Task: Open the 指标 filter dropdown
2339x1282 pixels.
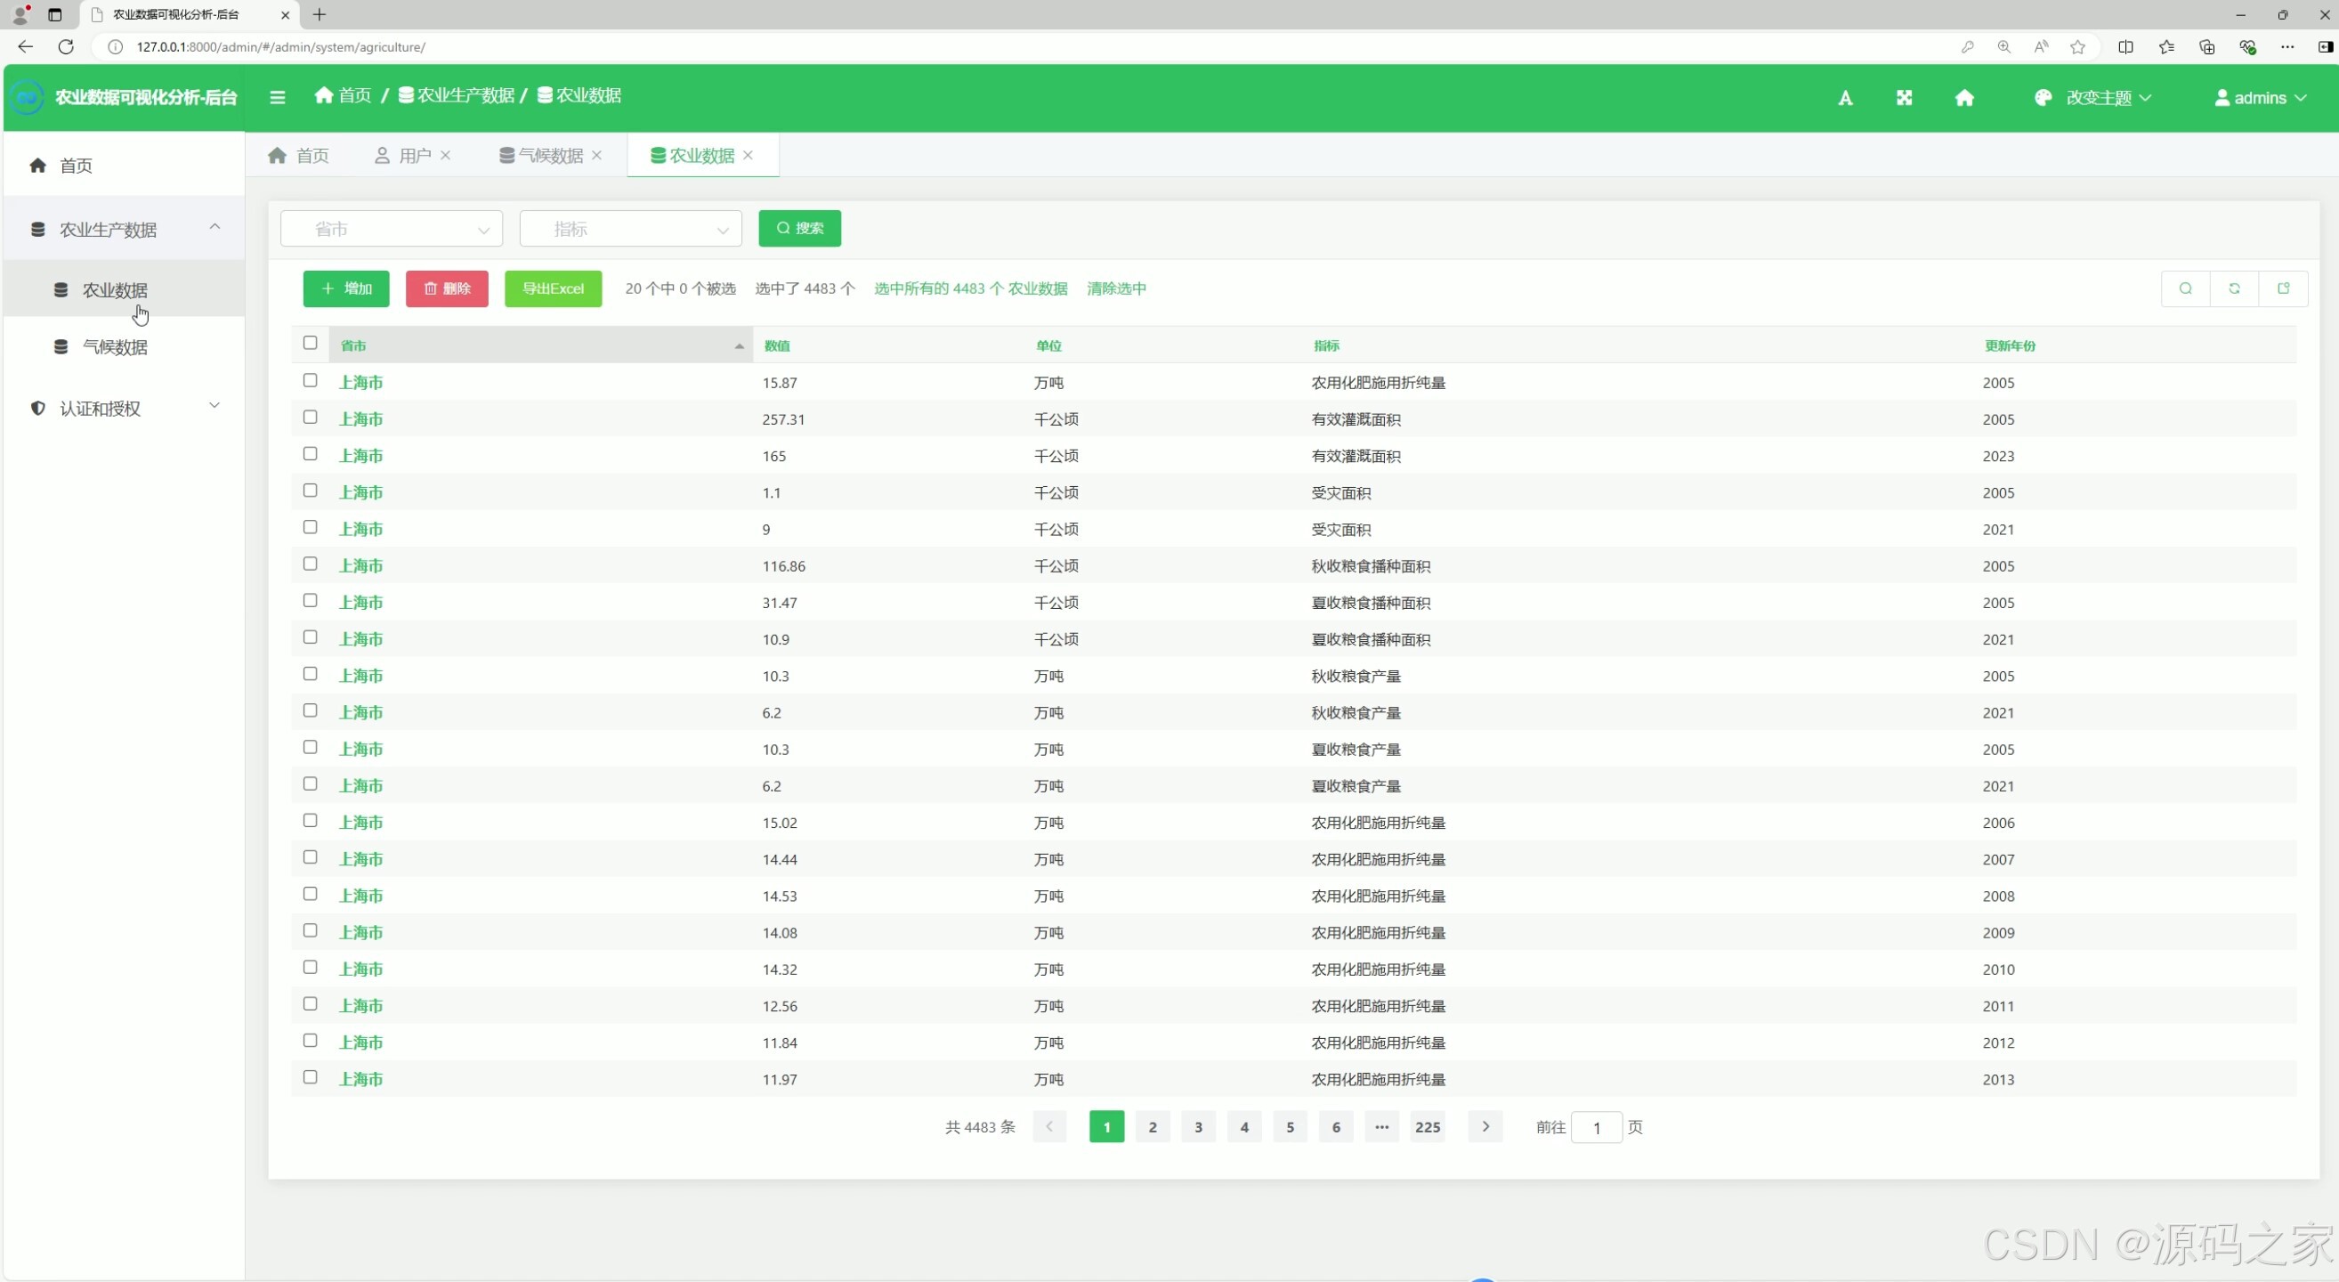Action: click(x=630, y=229)
